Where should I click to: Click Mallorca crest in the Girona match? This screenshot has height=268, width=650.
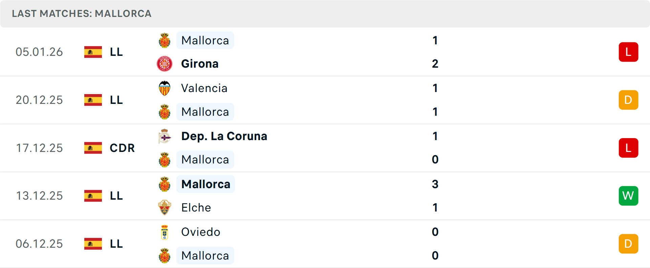point(165,41)
